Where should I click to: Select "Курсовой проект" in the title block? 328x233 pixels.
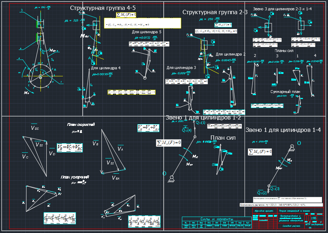tap(264, 211)
